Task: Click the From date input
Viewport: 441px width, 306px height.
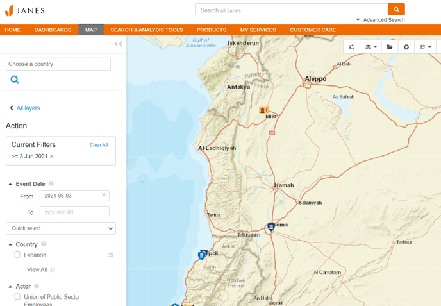Action: [x=74, y=196]
